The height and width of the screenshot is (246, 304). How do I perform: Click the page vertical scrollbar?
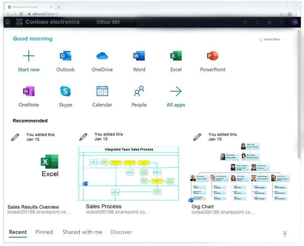[x=299, y=95]
